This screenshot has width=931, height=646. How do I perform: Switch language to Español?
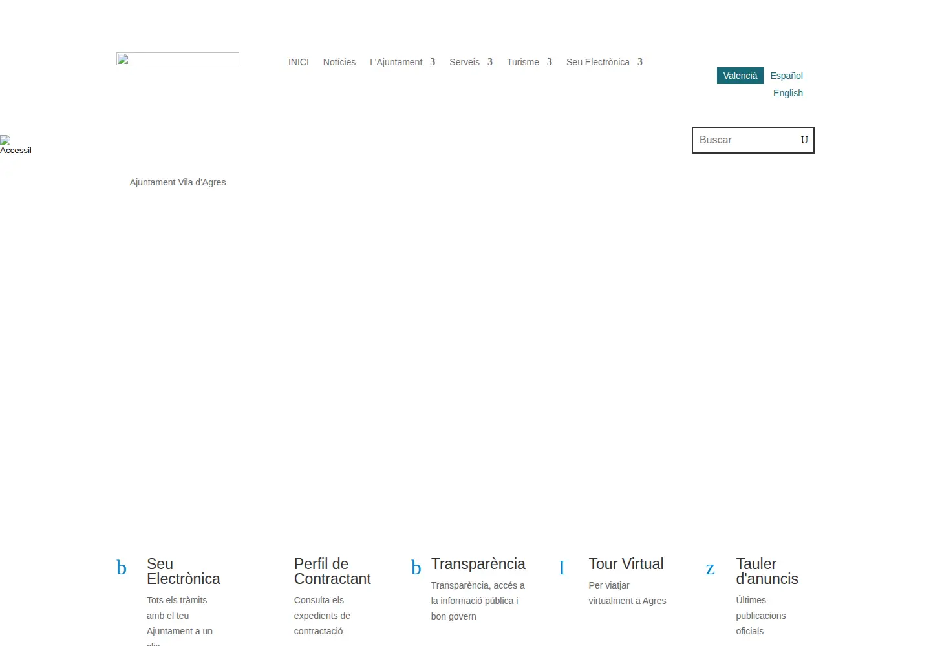[786, 76]
